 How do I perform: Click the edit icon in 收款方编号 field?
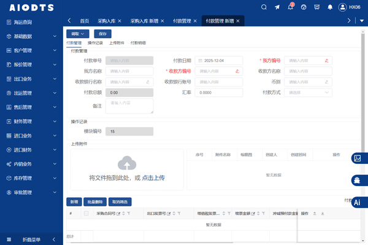pyautogui.click(x=237, y=71)
